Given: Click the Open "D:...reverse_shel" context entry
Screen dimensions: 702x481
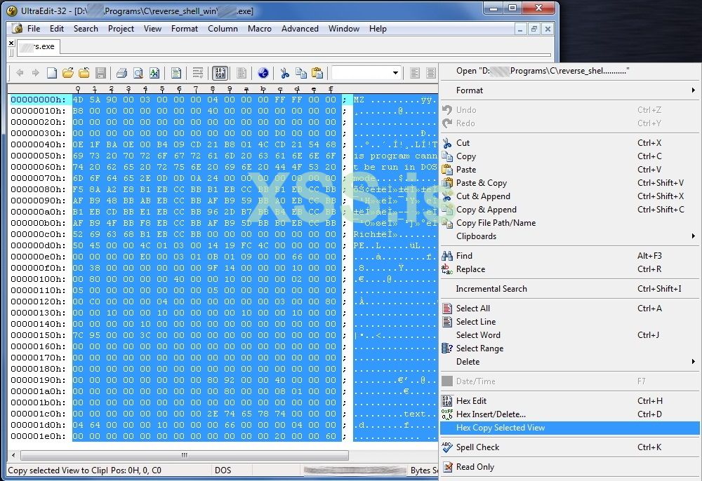Looking at the screenshot, I should [570, 71].
